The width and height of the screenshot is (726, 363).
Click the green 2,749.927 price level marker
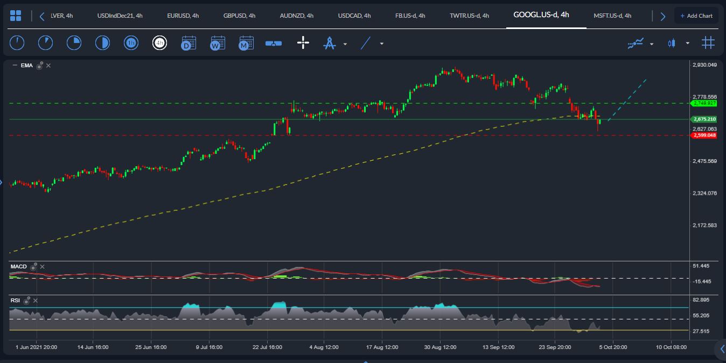tap(704, 103)
